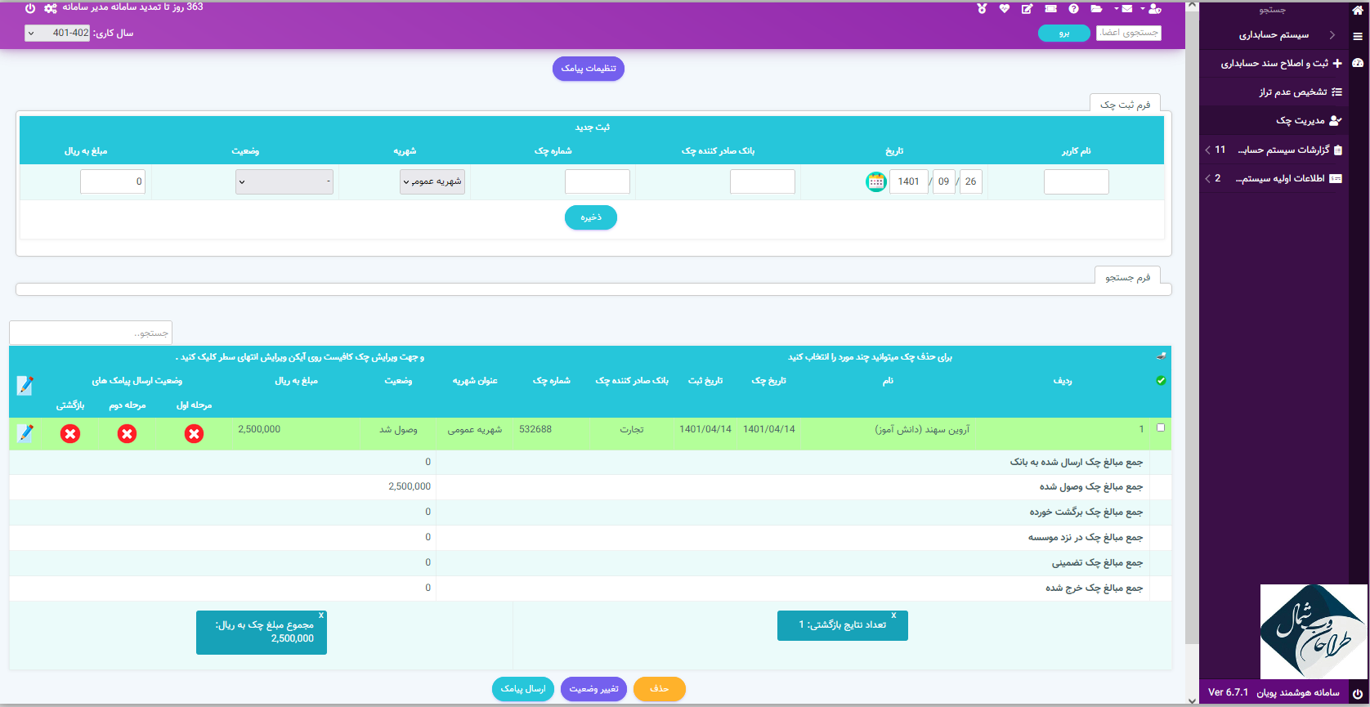Image resolution: width=1370 pixels, height=707 pixels.
Task: Edit the check row for آروین سهند
Action: (x=25, y=433)
